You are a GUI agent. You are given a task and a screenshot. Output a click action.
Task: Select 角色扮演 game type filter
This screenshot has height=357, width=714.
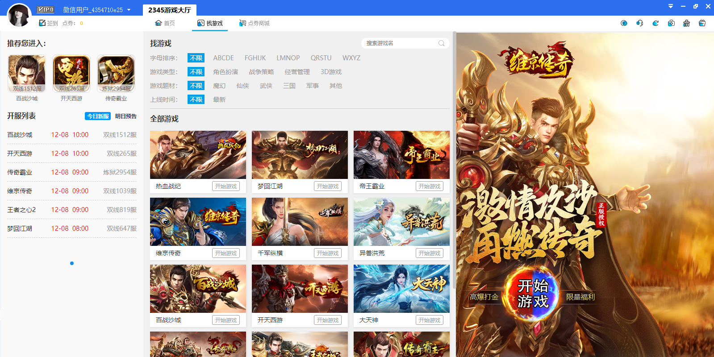pyautogui.click(x=225, y=72)
